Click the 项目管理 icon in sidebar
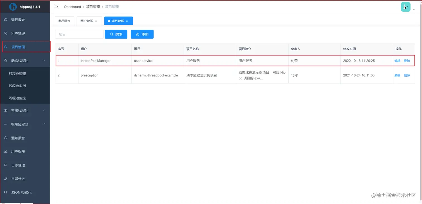 click(6, 47)
